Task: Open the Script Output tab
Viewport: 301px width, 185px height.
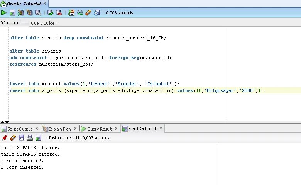Action: click(20, 129)
